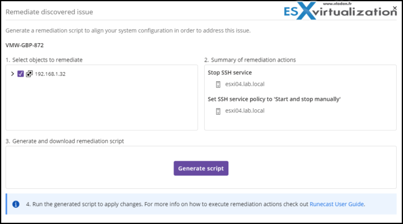This screenshot has width=403, height=224.
Task: Close the Remediate discovered issue dialog
Action: pos(395,8)
